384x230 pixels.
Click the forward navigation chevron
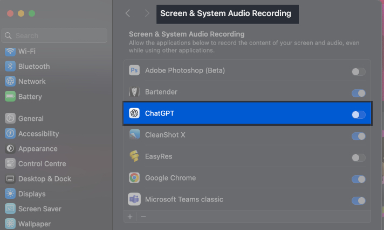click(x=147, y=13)
